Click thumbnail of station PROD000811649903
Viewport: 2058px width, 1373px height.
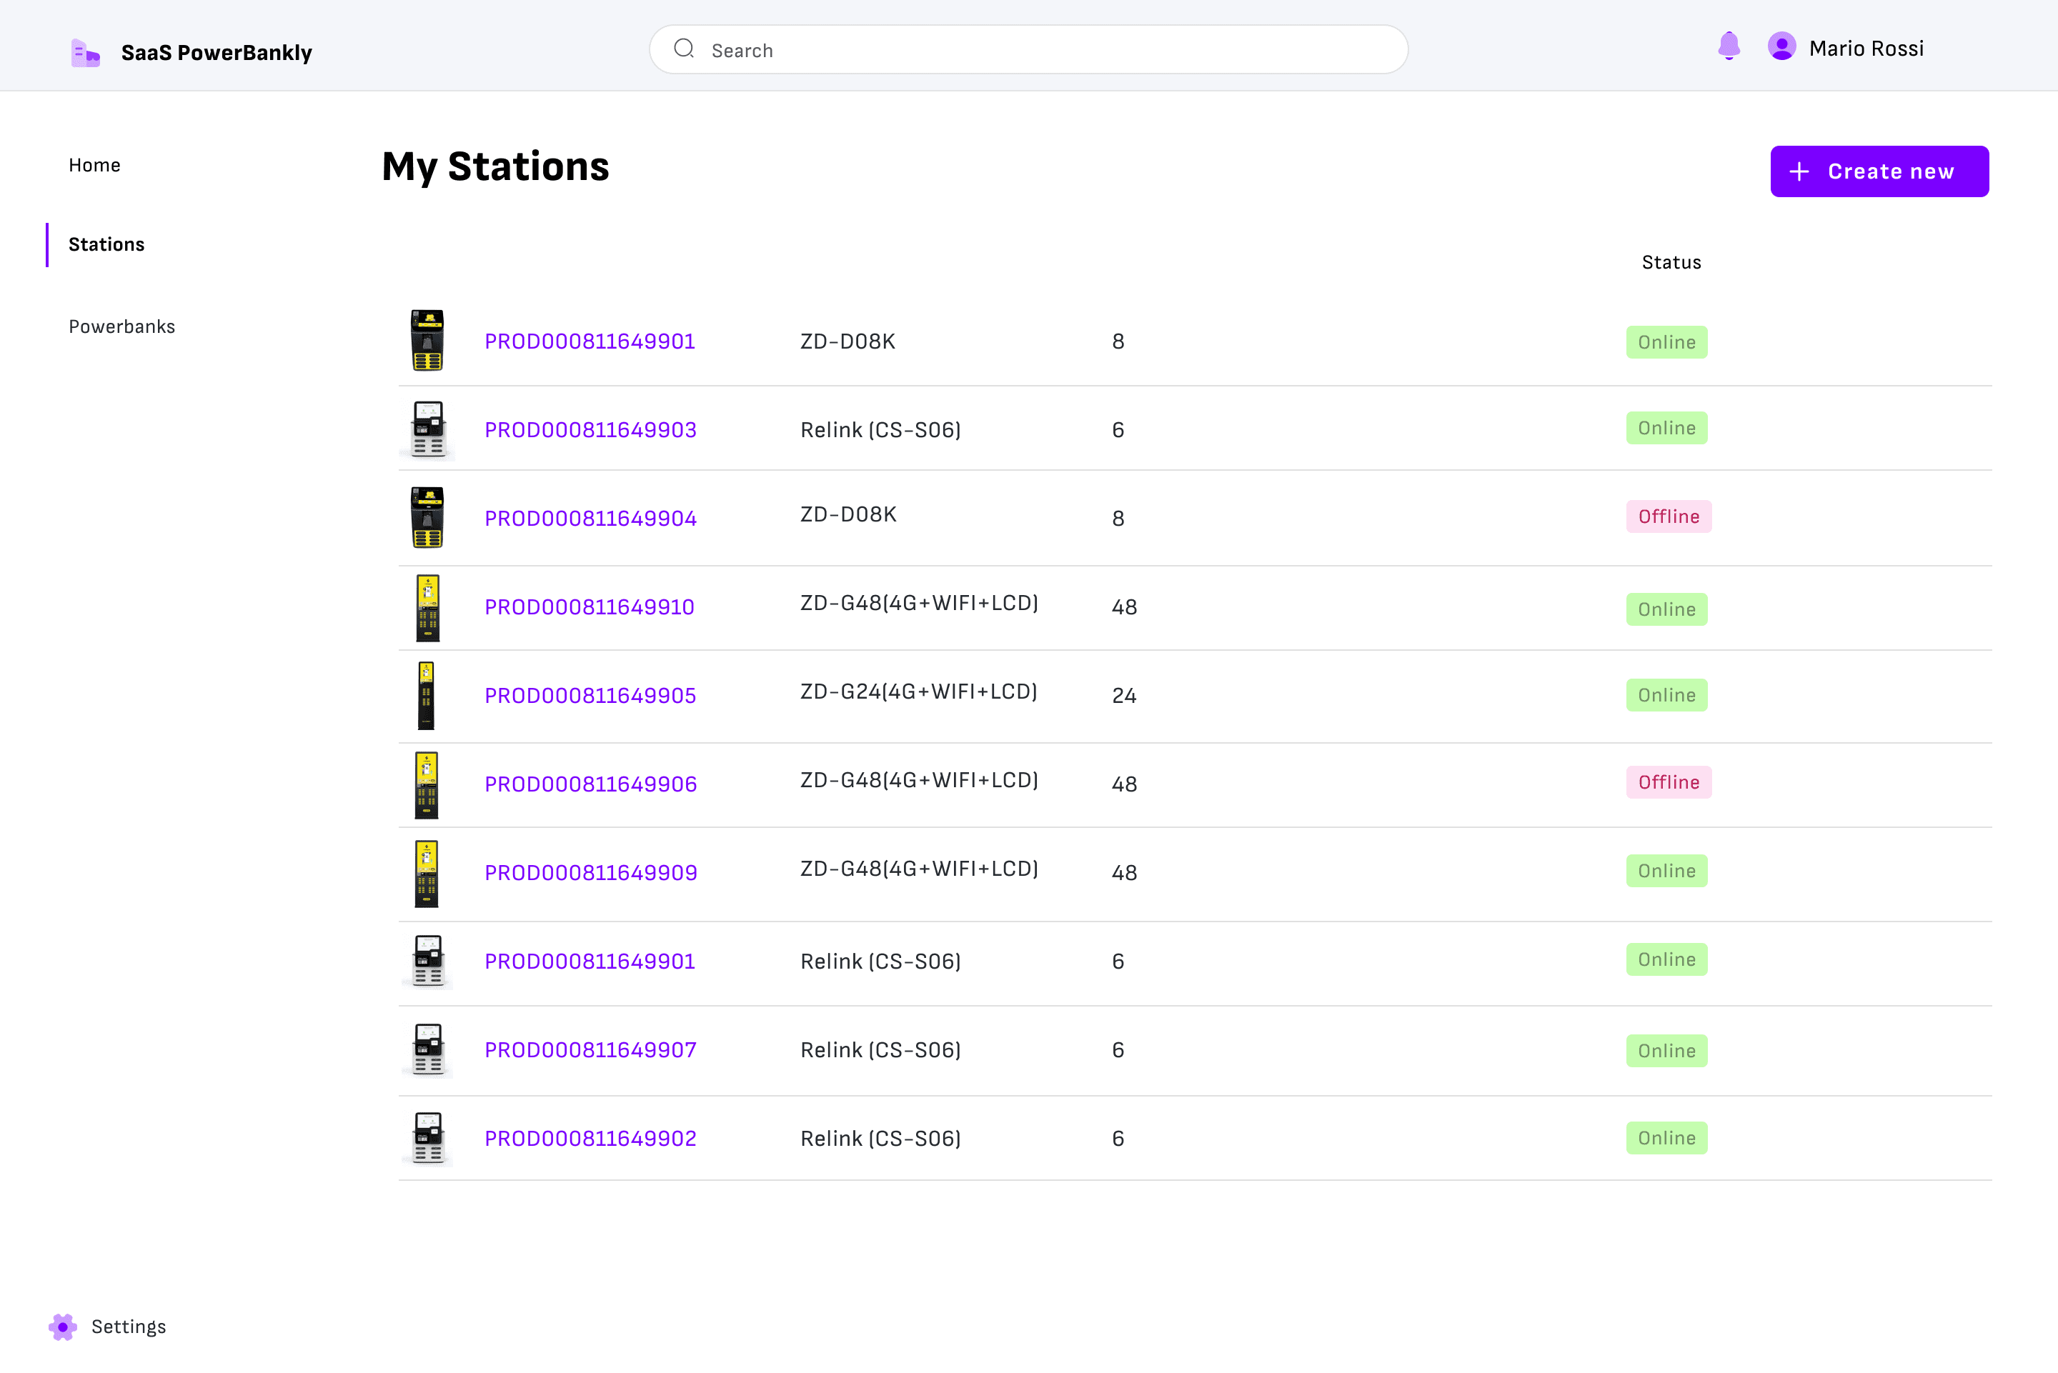tap(427, 429)
